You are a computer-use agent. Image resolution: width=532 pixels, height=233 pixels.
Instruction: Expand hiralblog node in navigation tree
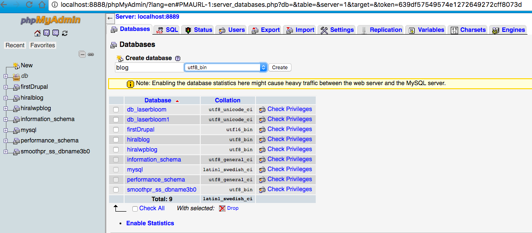pyautogui.click(x=5, y=98)
